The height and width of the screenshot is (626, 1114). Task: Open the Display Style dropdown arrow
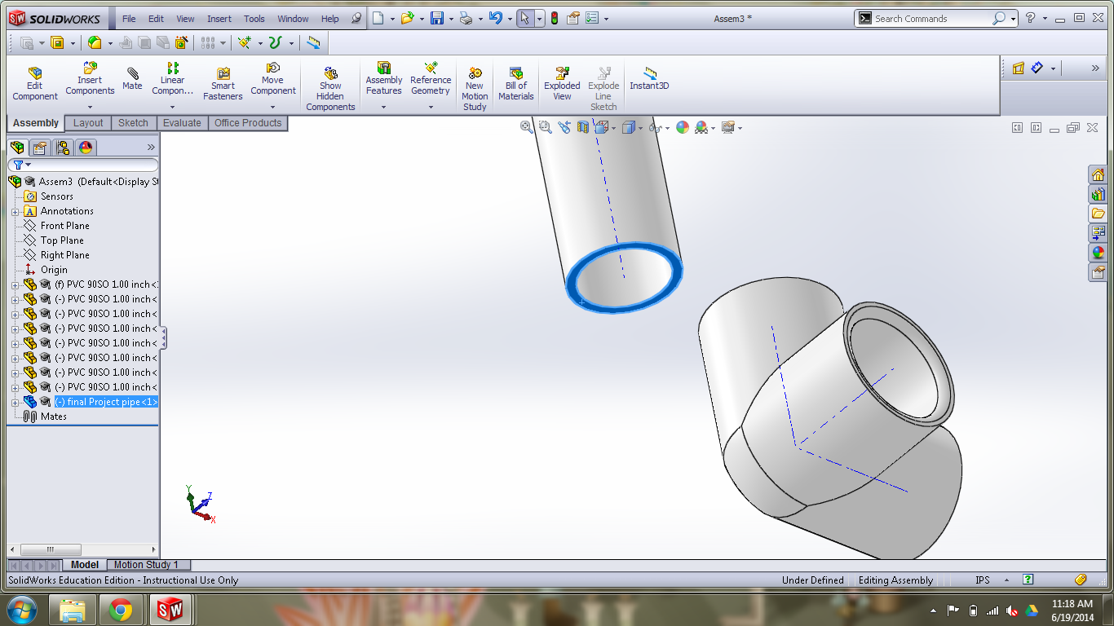tap(641, 128)
